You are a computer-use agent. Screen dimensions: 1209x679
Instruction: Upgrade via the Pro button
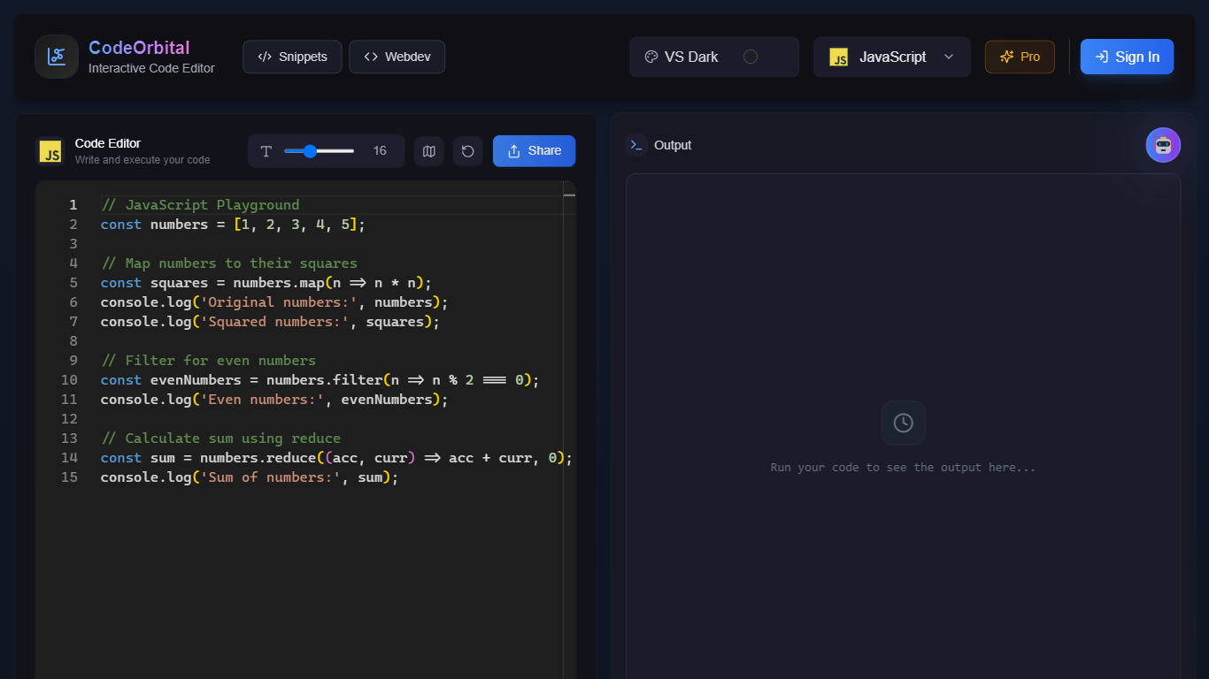tap(1020, 57)
